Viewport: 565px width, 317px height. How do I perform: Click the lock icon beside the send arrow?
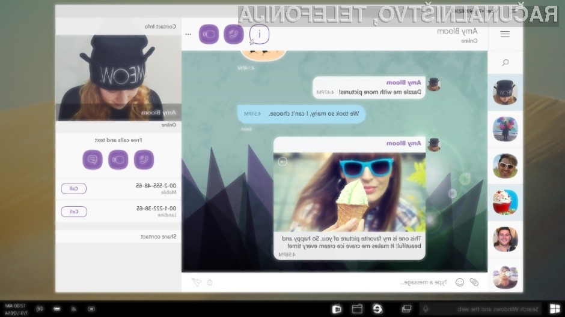(210, 282)
